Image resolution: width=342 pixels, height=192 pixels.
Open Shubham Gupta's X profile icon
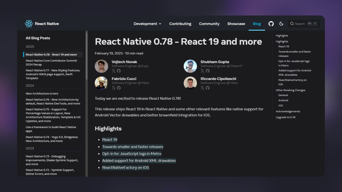tap(202, 71)
